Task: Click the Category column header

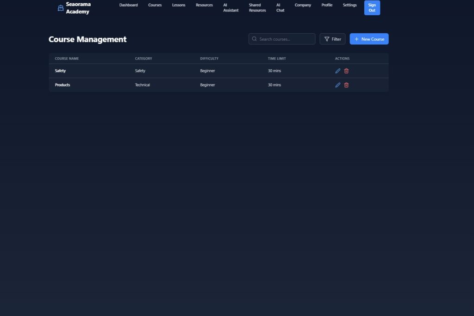Action: click(x=143, y=59)
